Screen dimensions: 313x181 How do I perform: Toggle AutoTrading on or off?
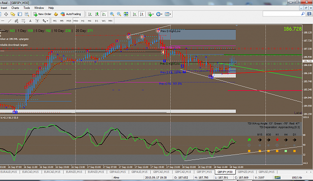pos(71,14)
